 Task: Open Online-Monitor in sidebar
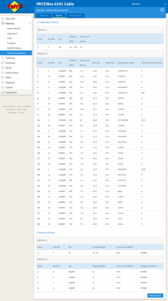14,28
